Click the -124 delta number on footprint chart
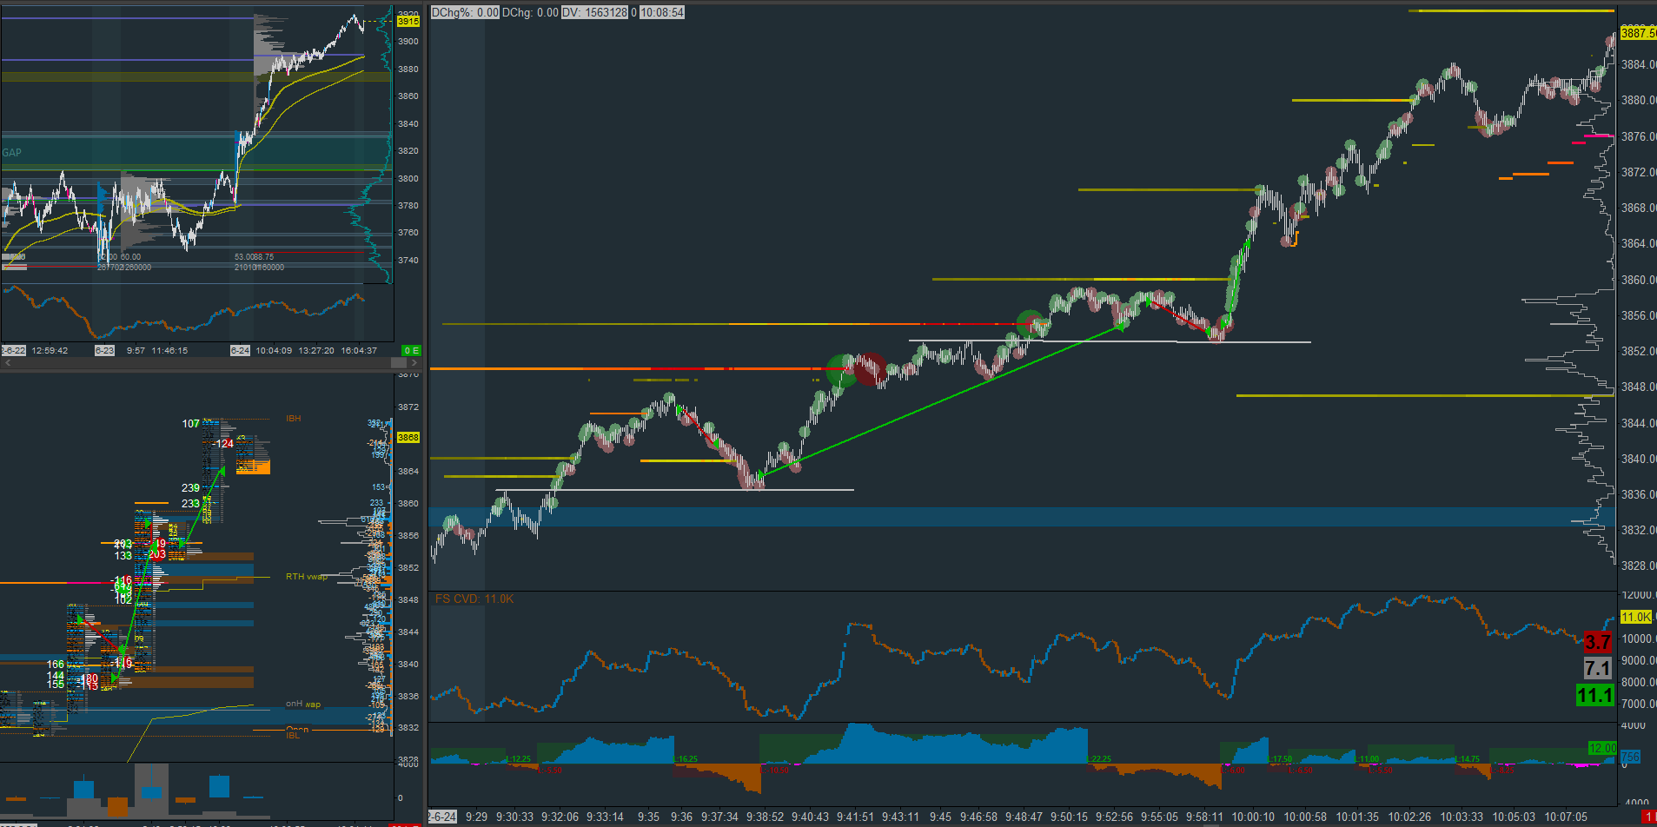The height and width of the screenshot is (827, 1657). [223, 444]
